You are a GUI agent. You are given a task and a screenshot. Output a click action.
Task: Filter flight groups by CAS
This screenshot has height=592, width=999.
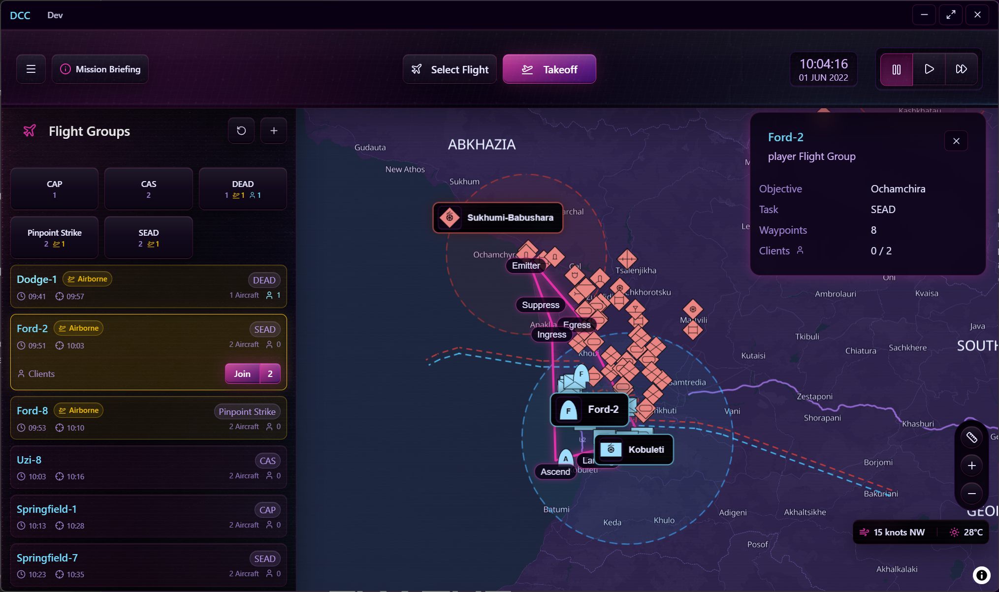pos(149,189)
